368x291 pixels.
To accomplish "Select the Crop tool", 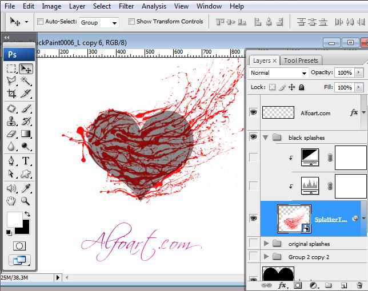I will (11, 94).
